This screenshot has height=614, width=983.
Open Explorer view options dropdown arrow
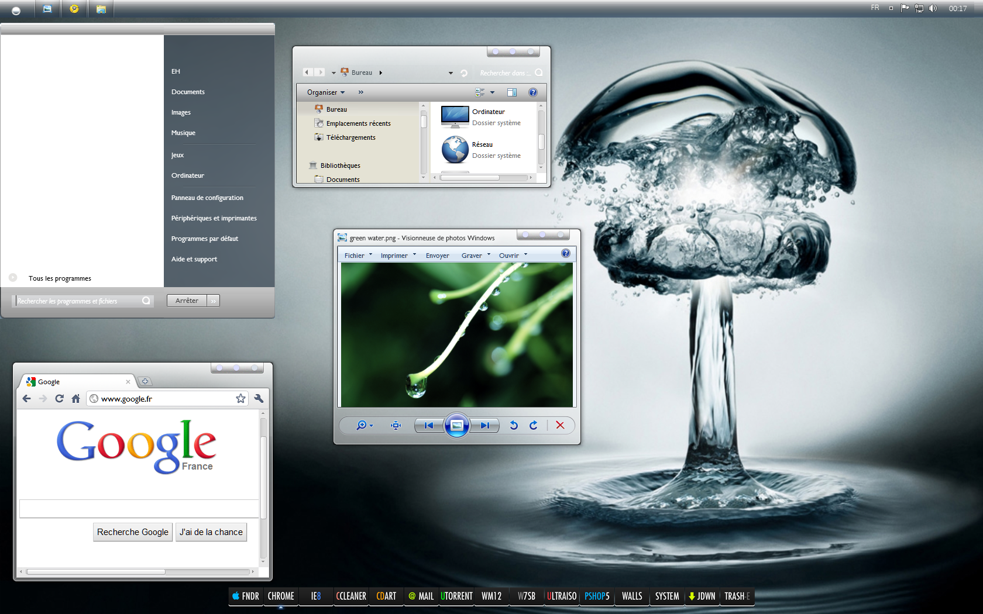pyautogui.click(x=492, y=92)
